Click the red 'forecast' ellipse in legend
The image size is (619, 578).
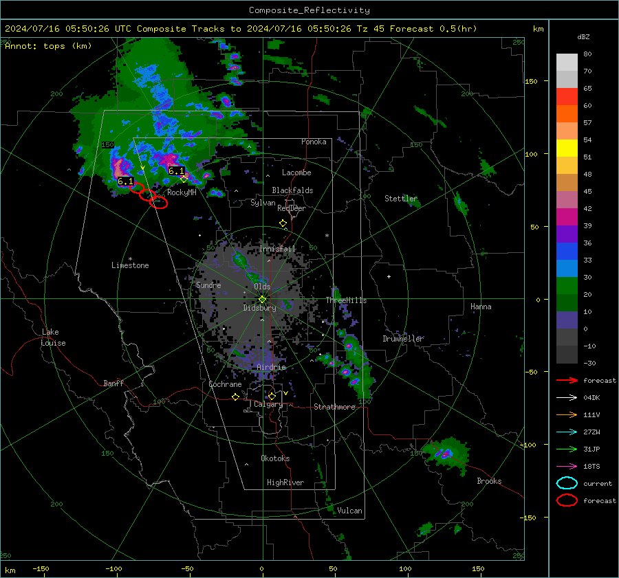pyautogui.click(x=567, y=500)
